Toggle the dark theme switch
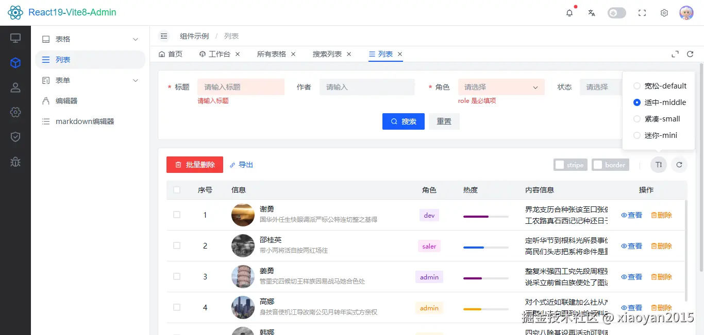704x335 pixels. pos(617,13)
